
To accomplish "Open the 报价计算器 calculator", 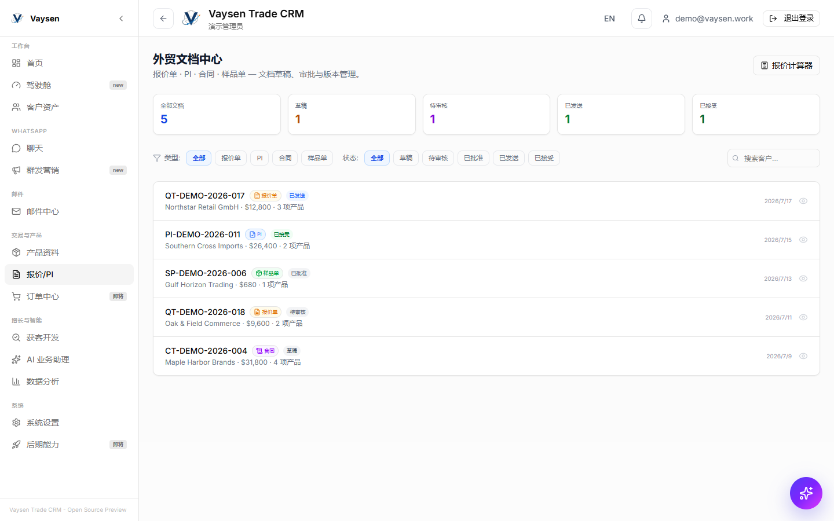I will 787,65.
